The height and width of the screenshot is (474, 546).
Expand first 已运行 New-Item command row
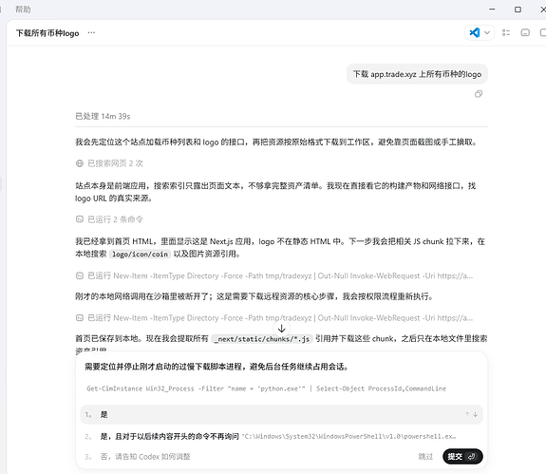(274, 275)
